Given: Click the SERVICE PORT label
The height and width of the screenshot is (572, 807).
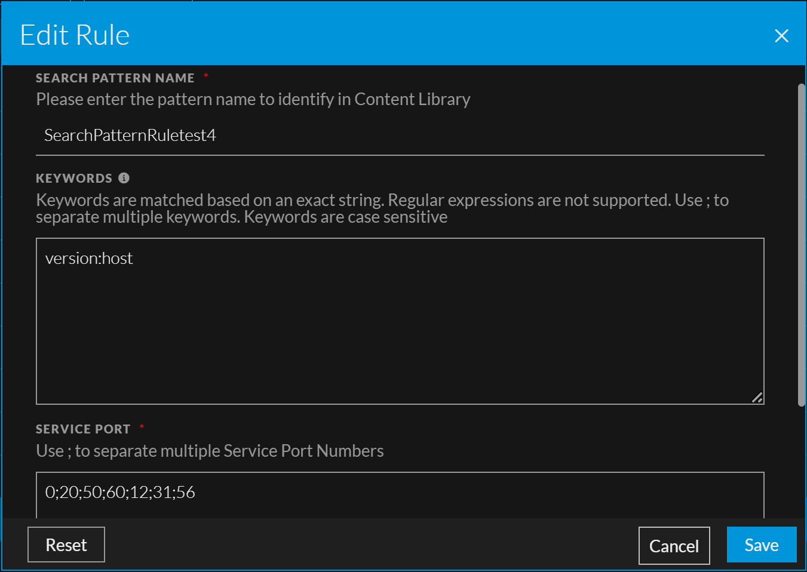Looking at the screenshot, I should click(x=83, y=429).
